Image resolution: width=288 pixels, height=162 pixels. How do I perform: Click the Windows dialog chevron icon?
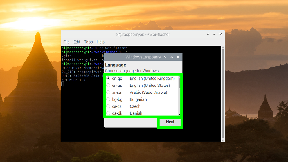click(x=165, y=57)
